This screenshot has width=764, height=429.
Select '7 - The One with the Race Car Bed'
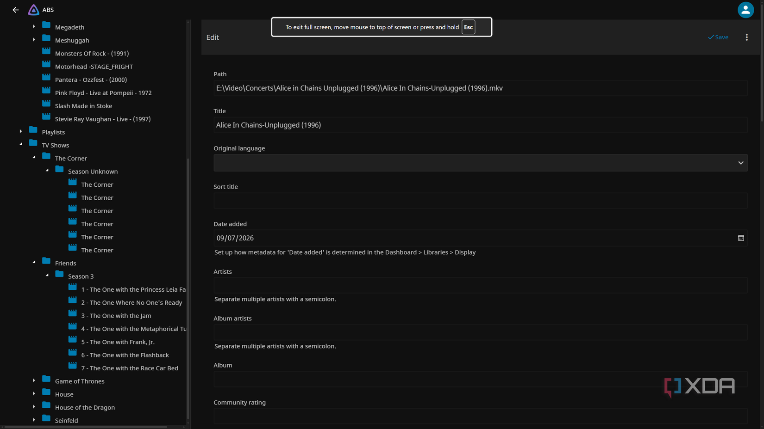[130, 368]
